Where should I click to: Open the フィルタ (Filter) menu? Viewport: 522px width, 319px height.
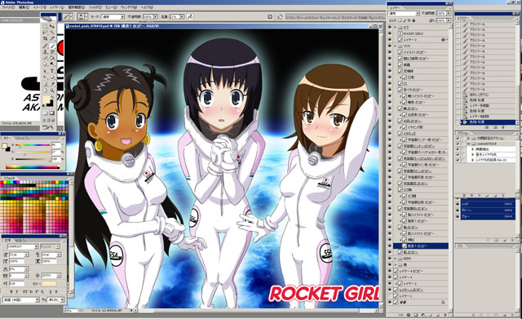tap(96, 7)
